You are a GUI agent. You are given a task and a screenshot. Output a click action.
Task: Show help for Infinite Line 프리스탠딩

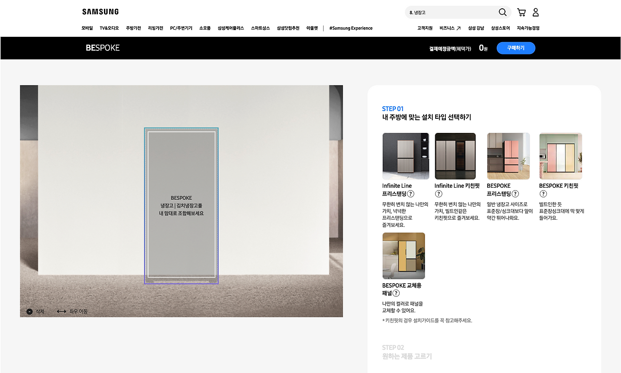coord(410,194)
